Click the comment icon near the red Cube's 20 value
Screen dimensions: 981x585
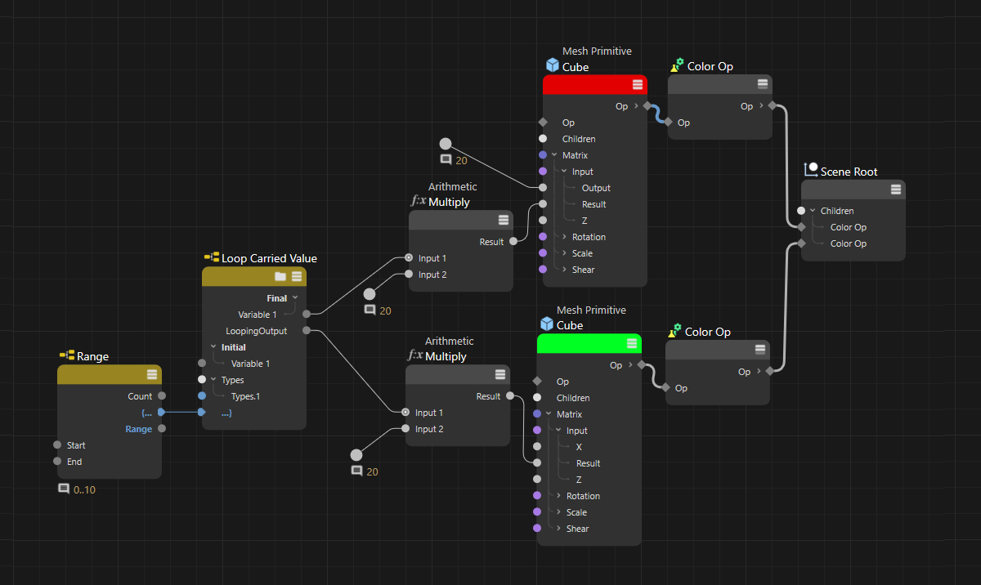click(x=446, y=160)
